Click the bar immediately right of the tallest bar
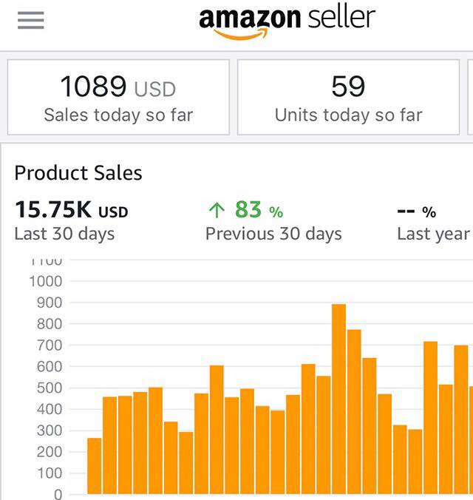Viewport: 473px width, 500px height. pyautogui.click(x=354, y=412)
